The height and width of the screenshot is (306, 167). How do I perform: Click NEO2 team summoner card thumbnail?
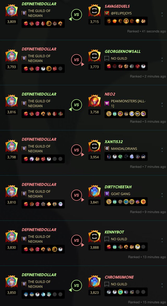pyautogui.click(x=109, y=114)
